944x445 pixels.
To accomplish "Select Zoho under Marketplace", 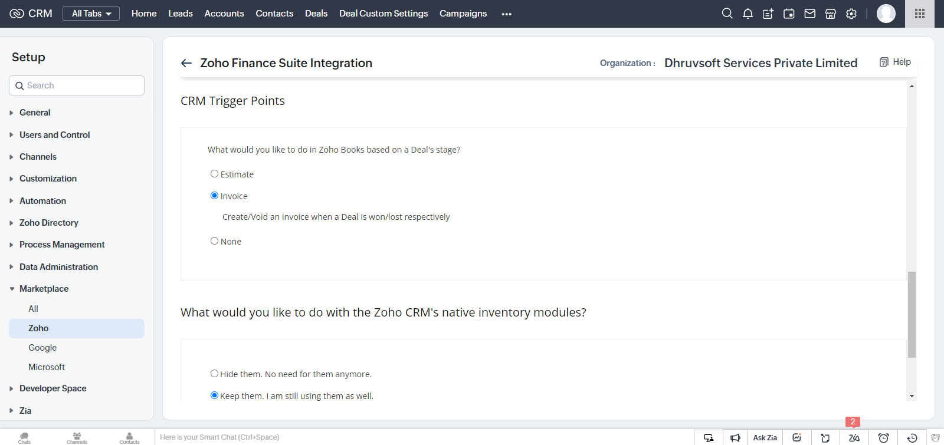I will point(77,328).
